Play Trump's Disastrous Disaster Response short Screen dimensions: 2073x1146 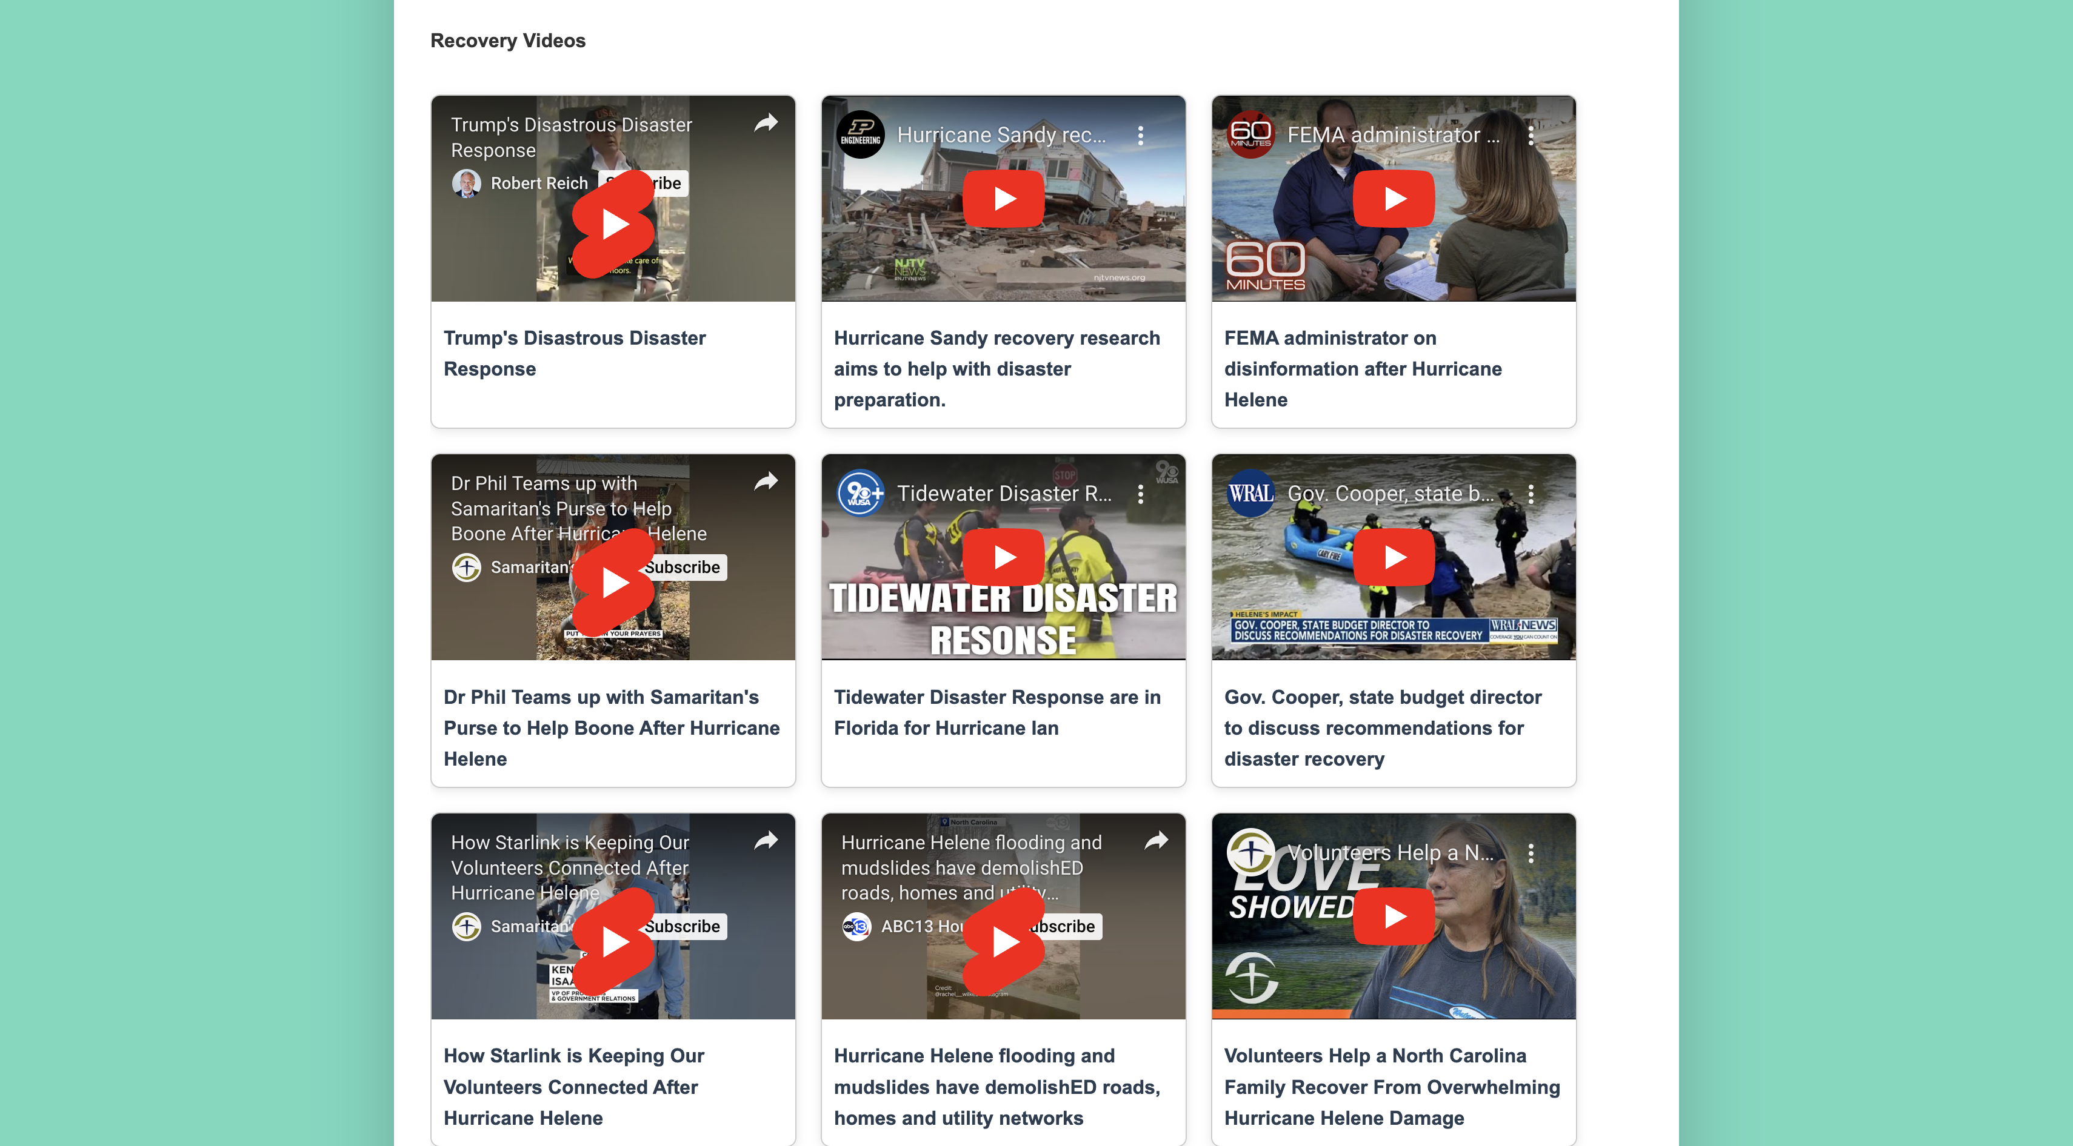[x=613, y=224]
